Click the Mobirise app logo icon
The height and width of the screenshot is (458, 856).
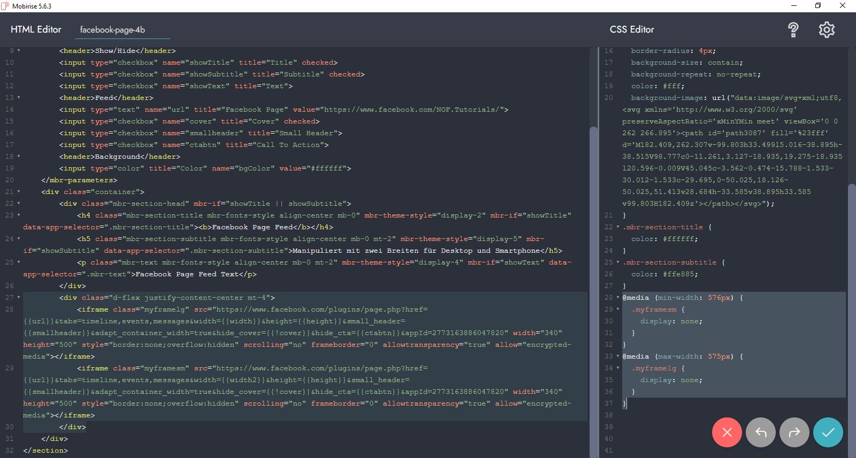(5, 6)
